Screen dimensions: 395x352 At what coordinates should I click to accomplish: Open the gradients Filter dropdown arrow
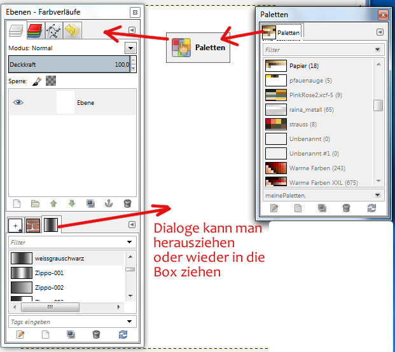130,242
